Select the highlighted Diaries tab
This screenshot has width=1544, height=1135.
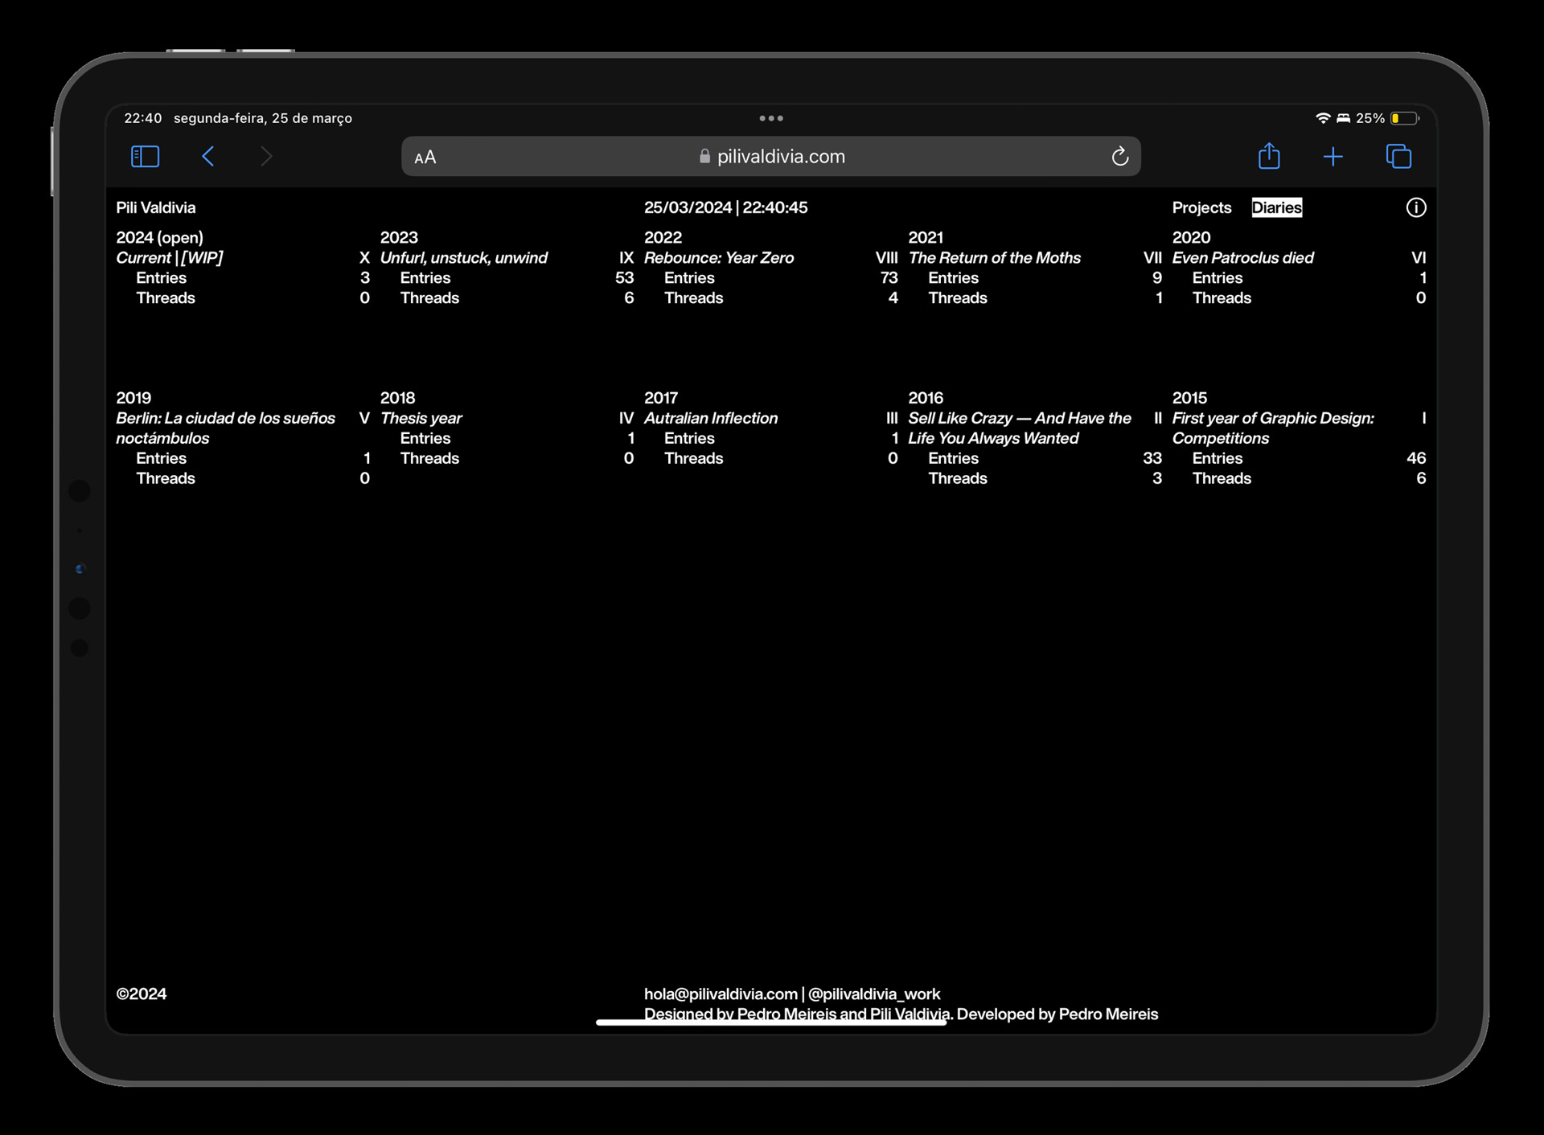[x=1276, y=207]
